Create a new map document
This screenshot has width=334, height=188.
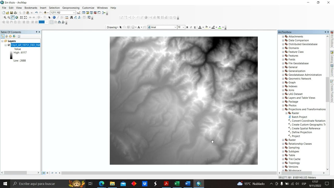click(x=4, y=13)
